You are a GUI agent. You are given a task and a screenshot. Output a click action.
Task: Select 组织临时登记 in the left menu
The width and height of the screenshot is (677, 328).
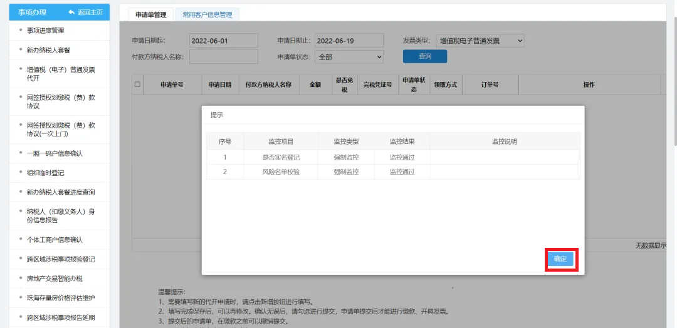45,173
